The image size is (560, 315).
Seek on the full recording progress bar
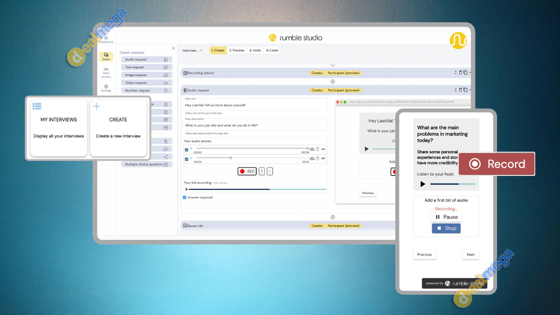tap(258, 189)
